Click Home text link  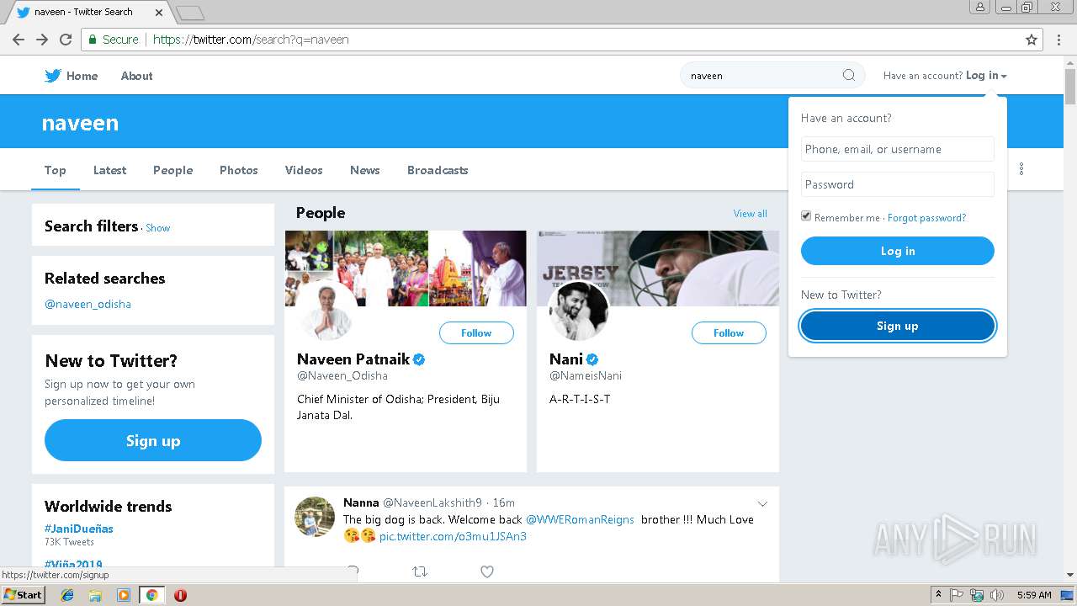click(82, 76)
